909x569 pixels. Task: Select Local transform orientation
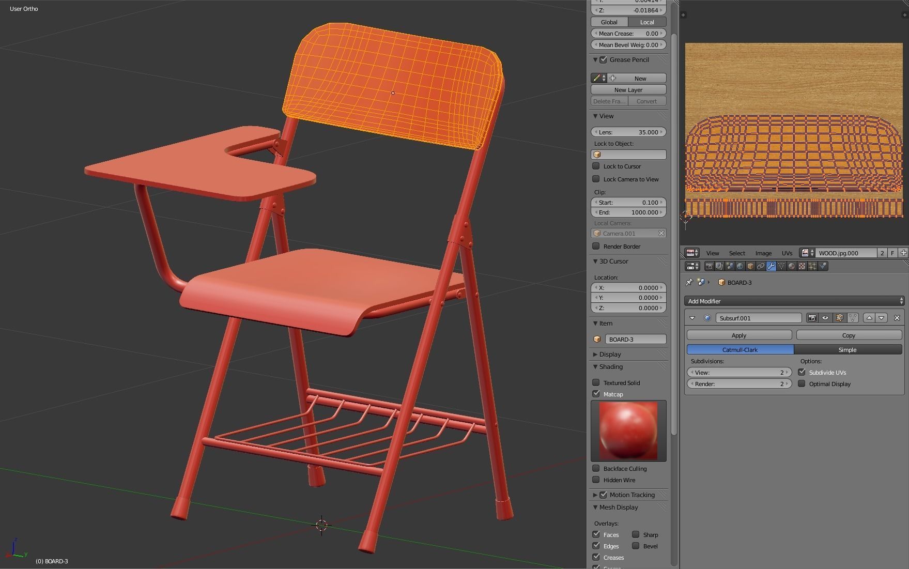click(x=647, y=22)
